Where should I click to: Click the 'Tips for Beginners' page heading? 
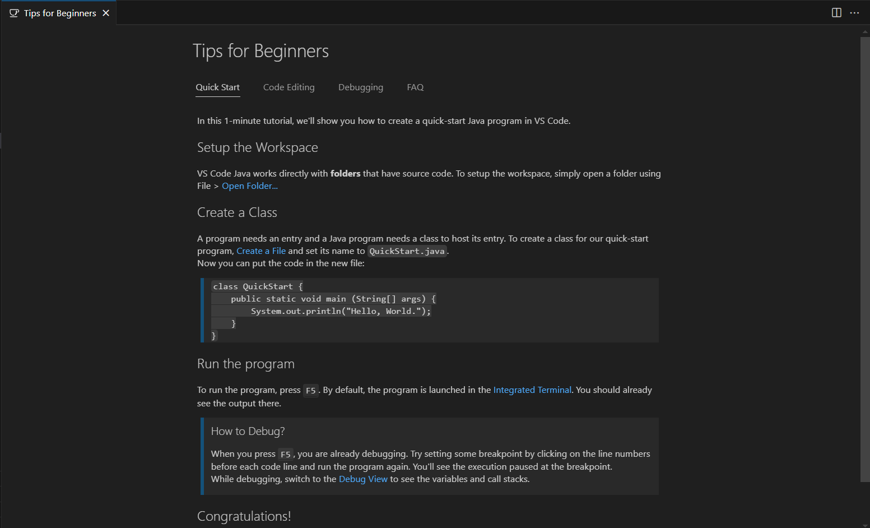260,51
